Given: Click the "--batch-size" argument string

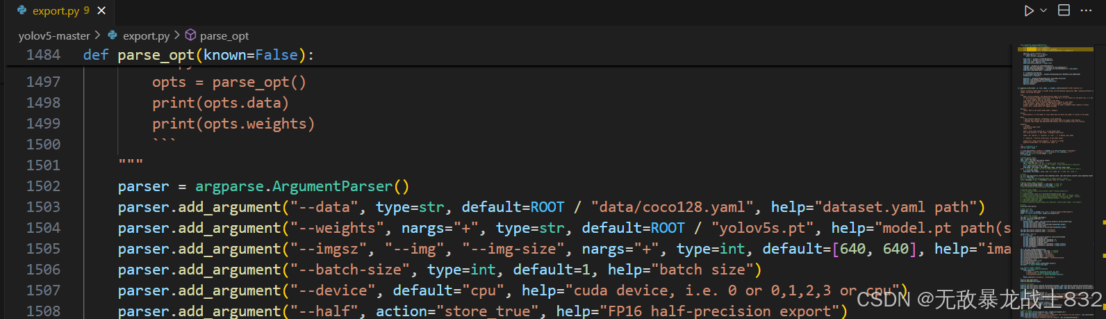Looking at the screenshot, I should [x=349, y=270].
